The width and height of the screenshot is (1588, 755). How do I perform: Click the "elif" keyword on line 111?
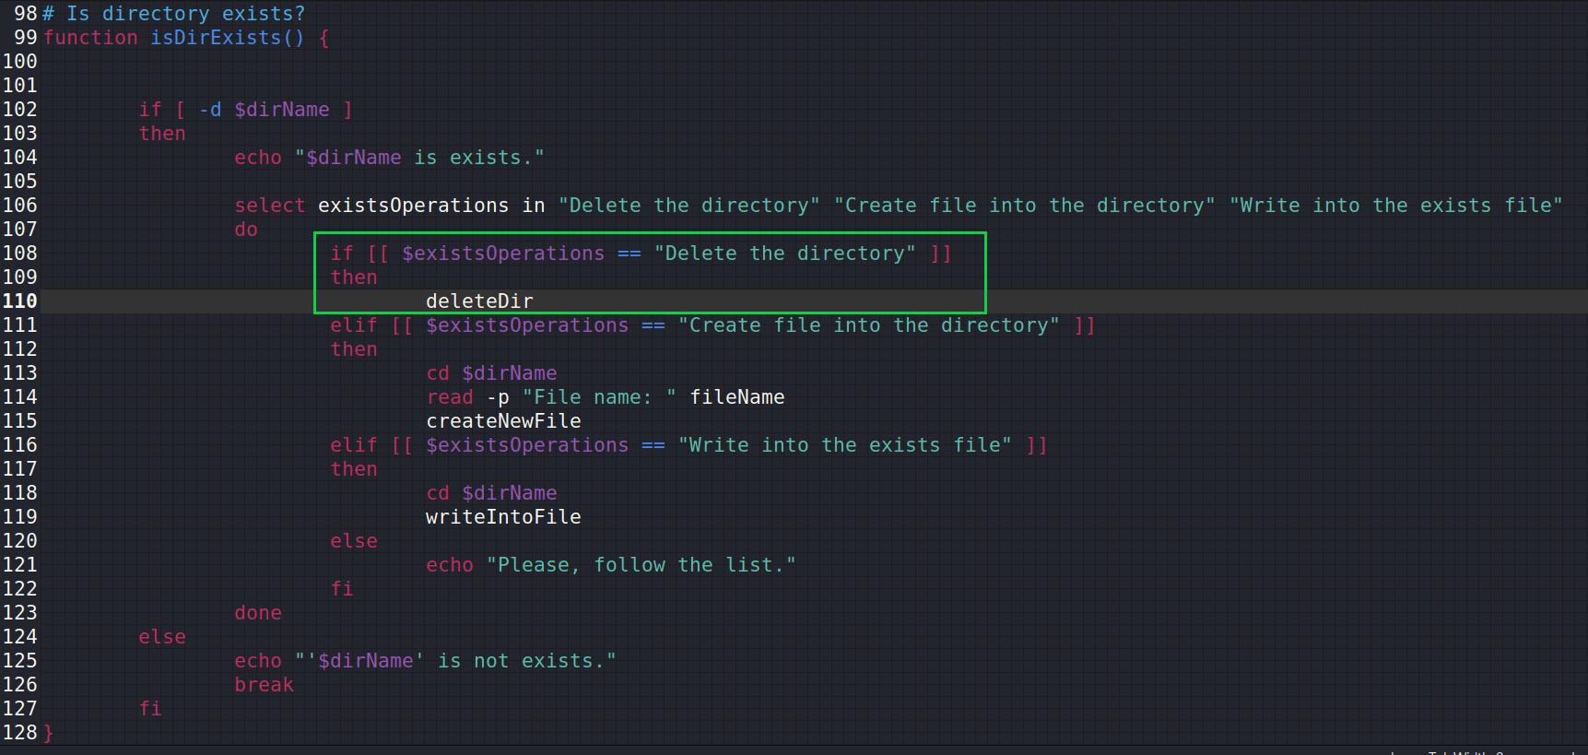pos(354,325)
